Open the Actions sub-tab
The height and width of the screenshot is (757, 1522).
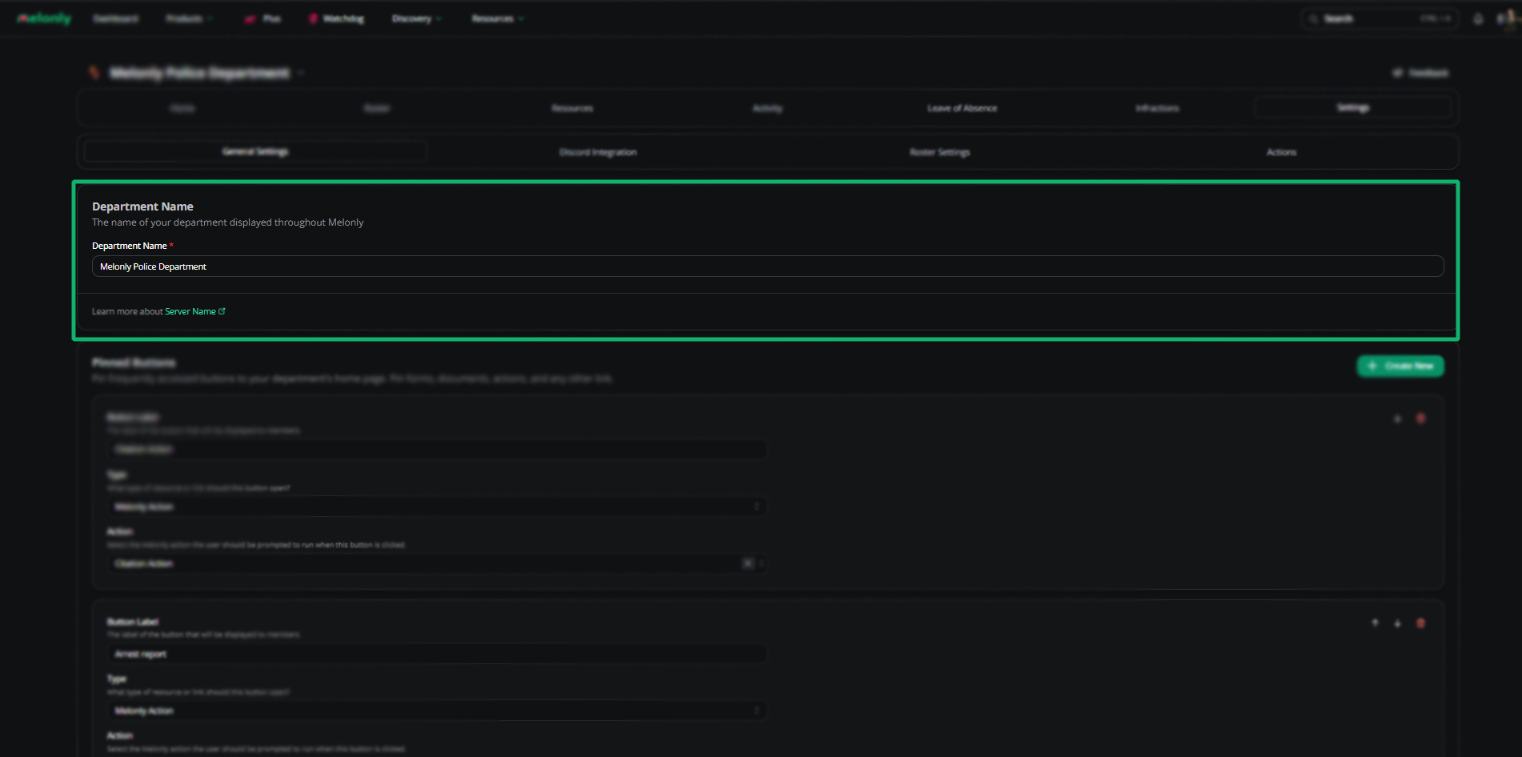tap(1281, 152)
